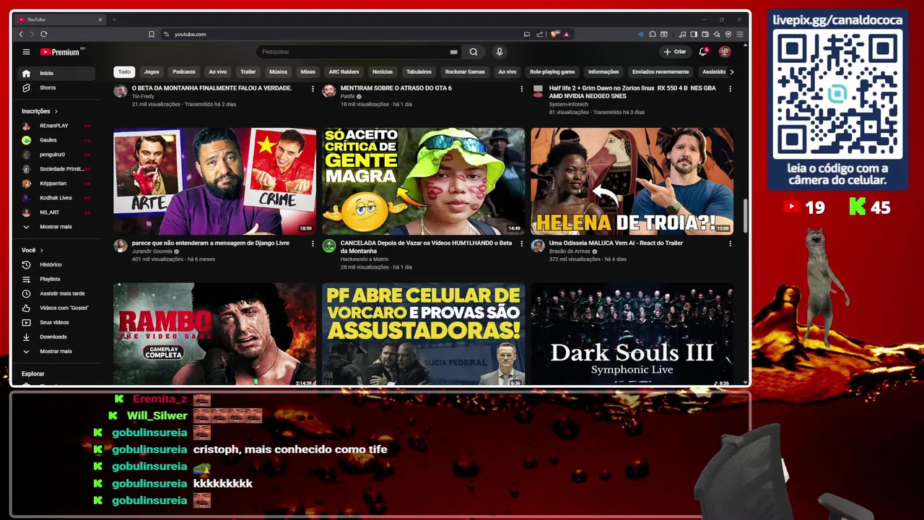Expand Mostrar mais below Downloads
The image size is (924, 520).
tap(56, 352)
